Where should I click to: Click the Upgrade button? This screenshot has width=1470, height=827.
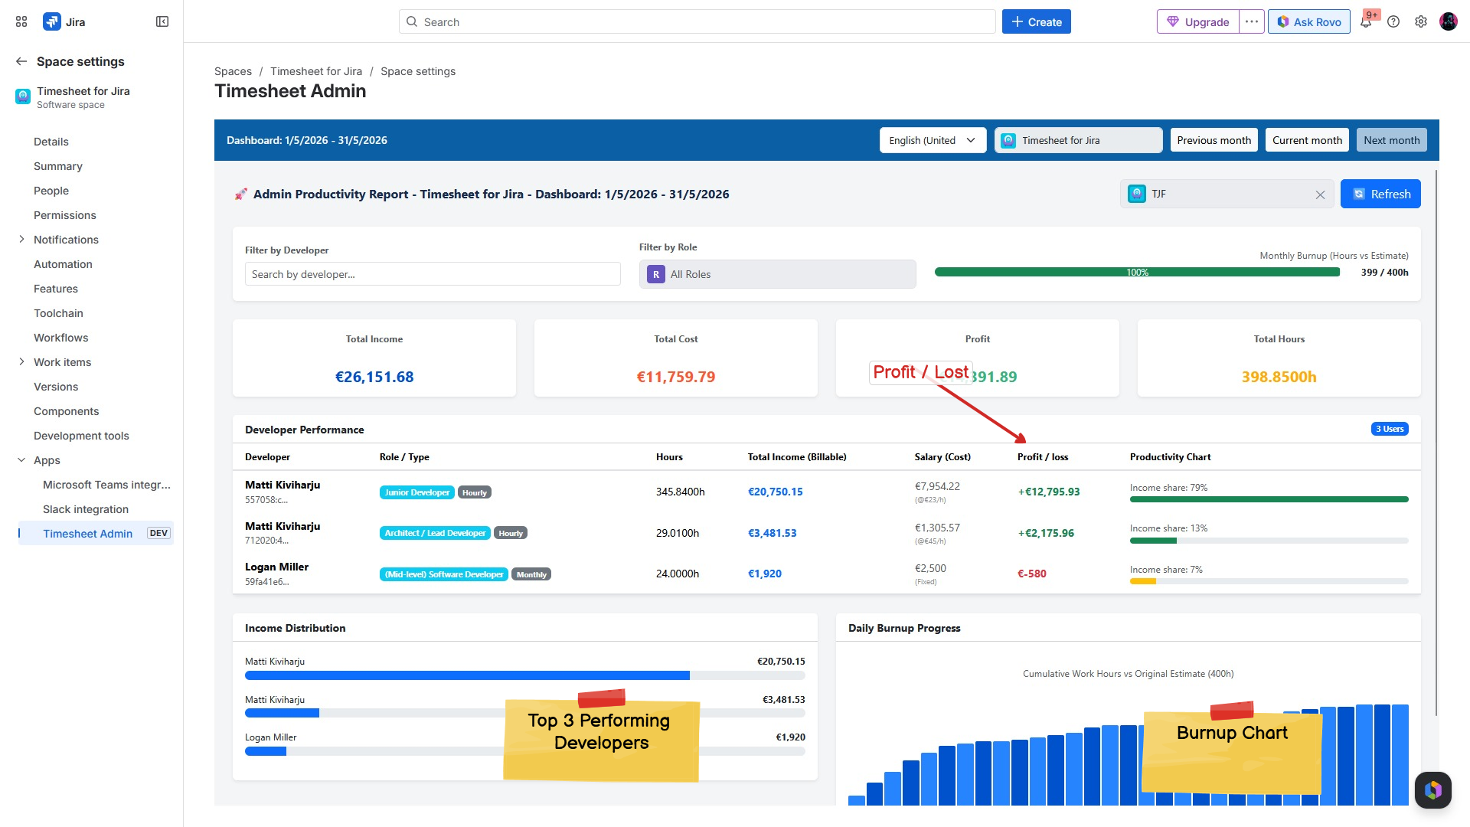pos(1198,21)
